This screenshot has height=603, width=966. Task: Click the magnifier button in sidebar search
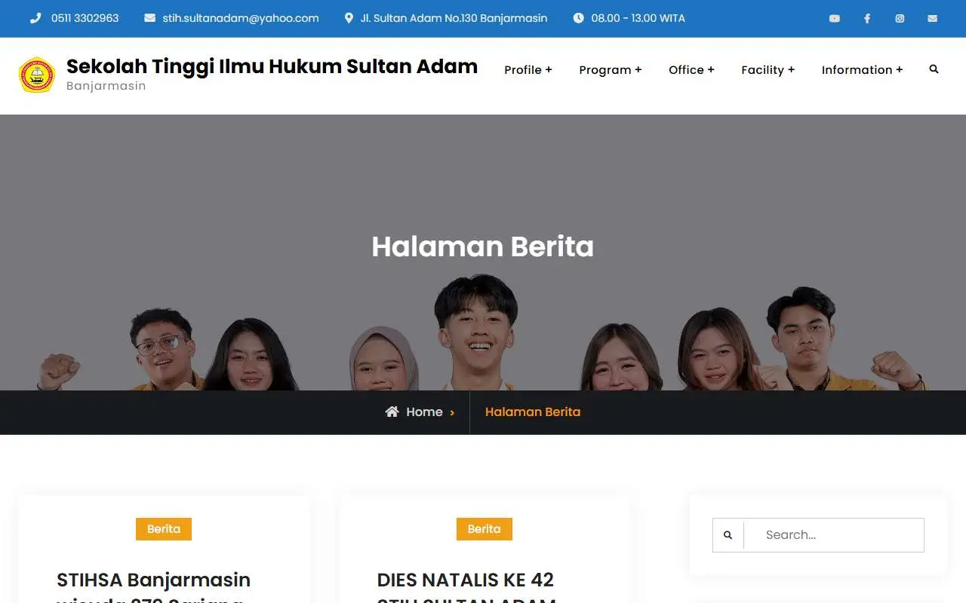coord(728,535)
